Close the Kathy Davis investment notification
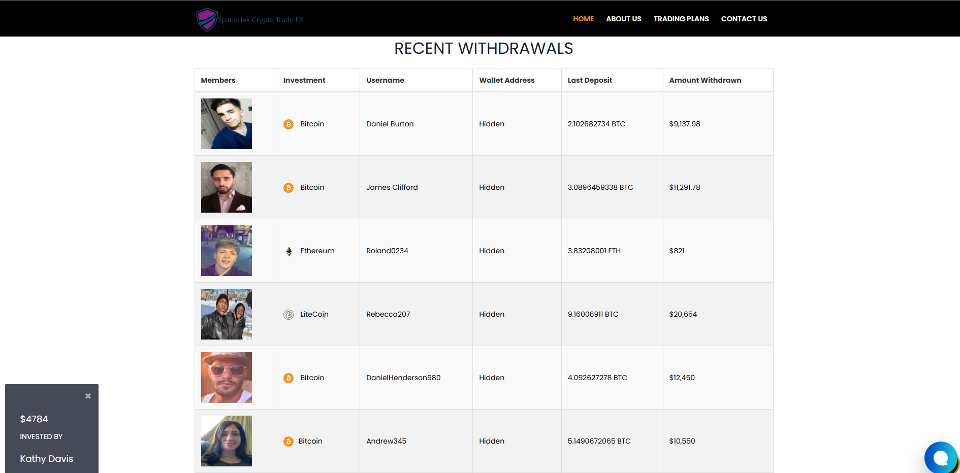Viewport: 960px width, 473px height. [x=88, y=396]
